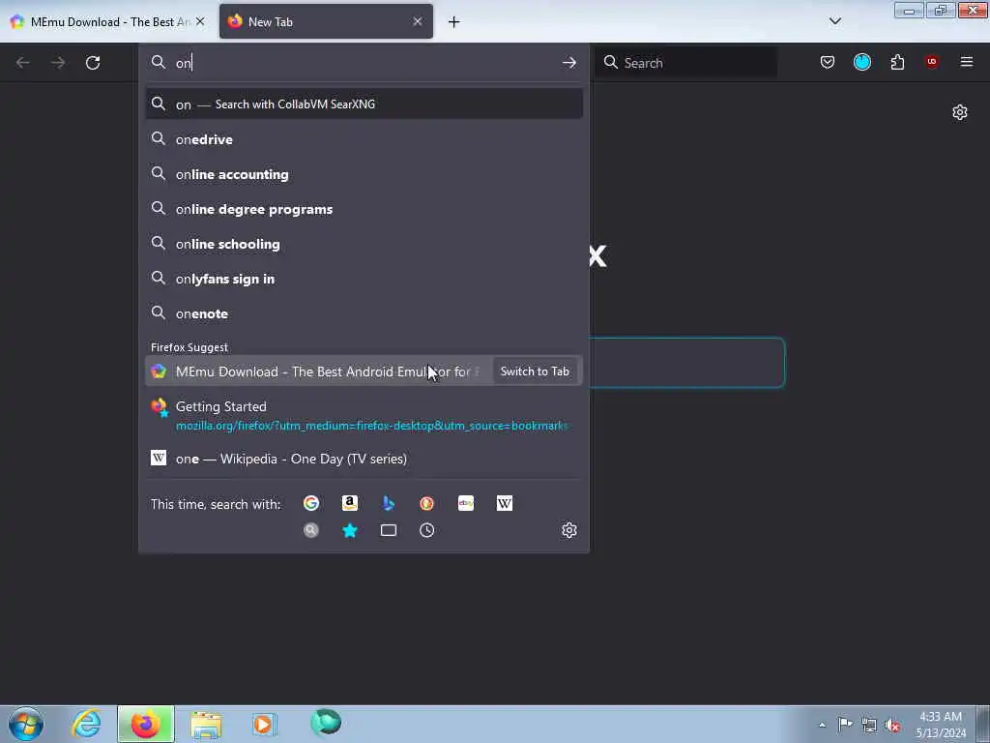Open New Tab personalize gear icon
Image resolution: width=990 pixels, height=743 pixels.
coord(960,112)
